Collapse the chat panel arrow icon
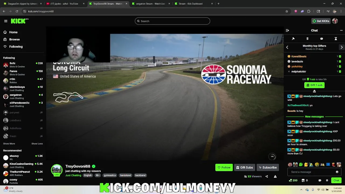This screenshot has width=345, height=194. [287, 30]
